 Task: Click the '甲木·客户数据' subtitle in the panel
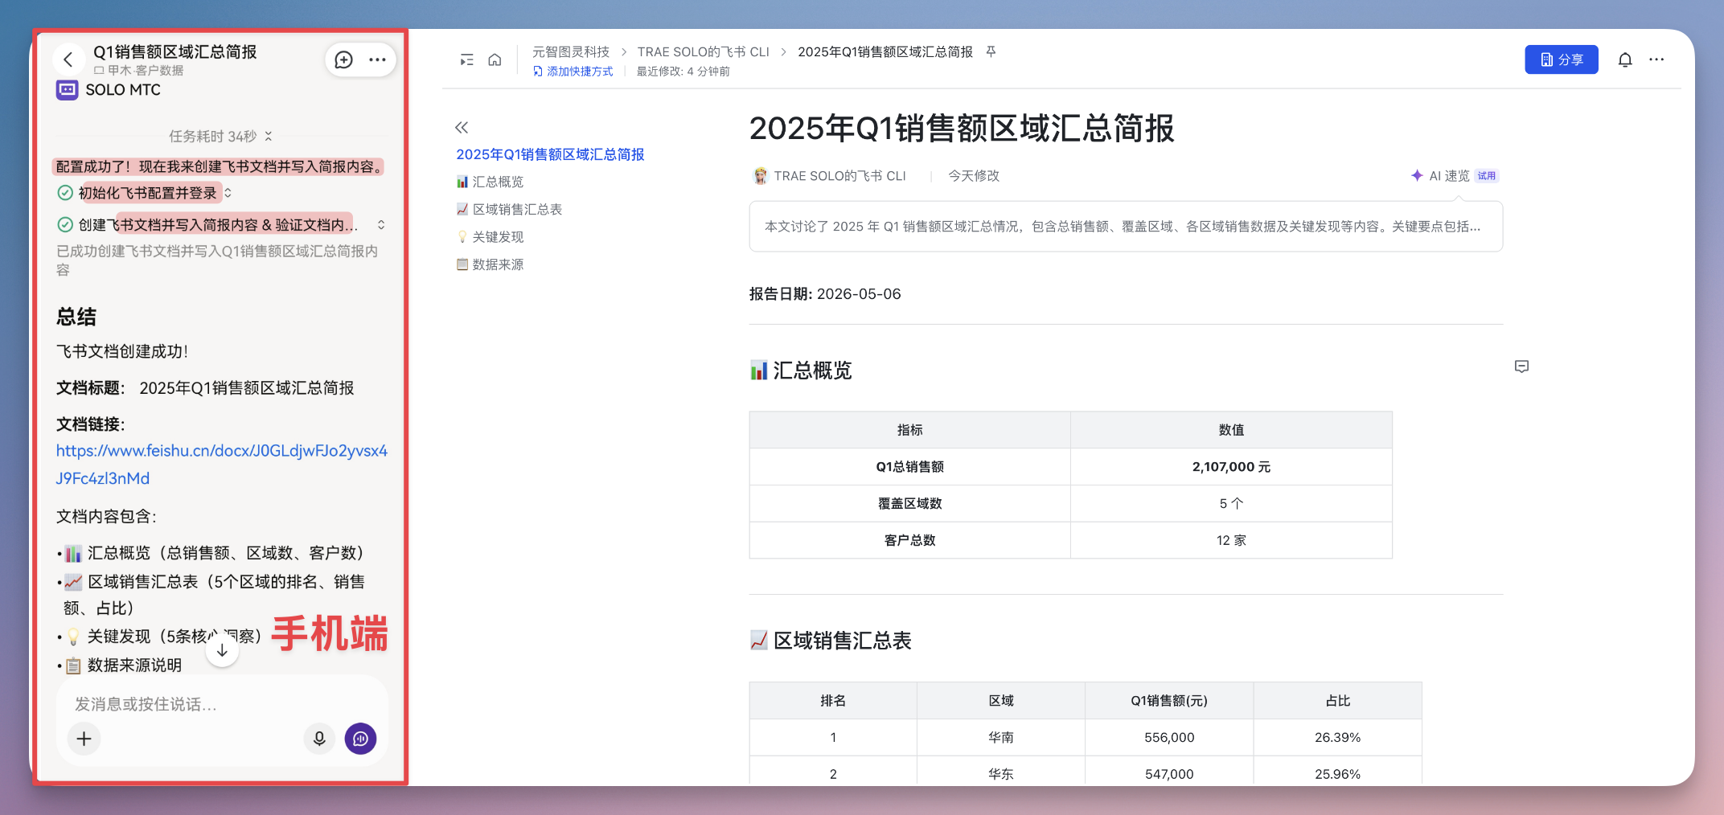[139, 71]
